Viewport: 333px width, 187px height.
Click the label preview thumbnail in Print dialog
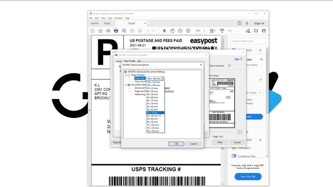[222, 103]
